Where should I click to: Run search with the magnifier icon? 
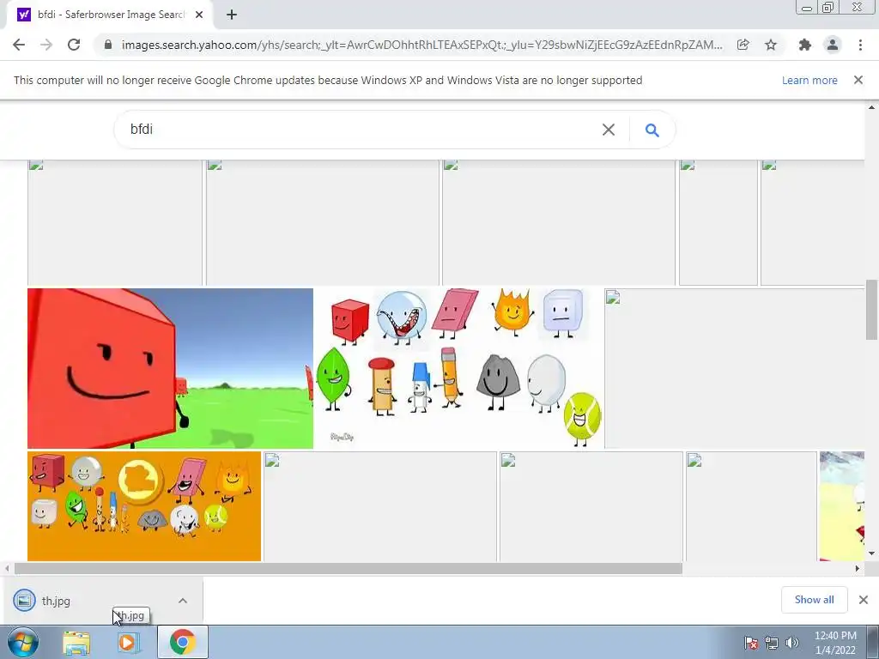[652, 130]
